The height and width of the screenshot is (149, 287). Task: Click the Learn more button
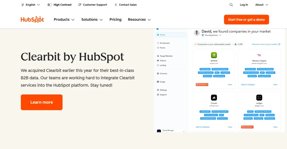click(41, 102)
